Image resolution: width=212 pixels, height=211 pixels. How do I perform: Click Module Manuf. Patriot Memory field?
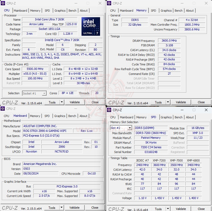[x=151, y=138]
